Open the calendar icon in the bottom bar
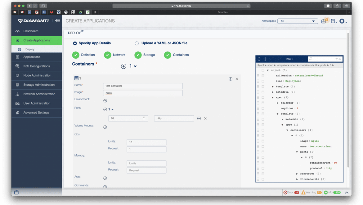The height and width of the screenshot is (205, 363). click(x=16, y=192)
